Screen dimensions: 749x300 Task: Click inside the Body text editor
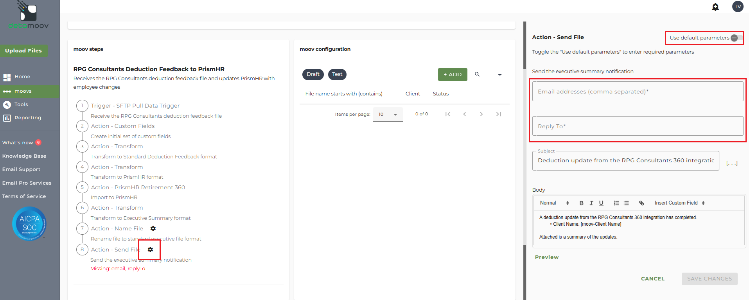click(639, 228)
